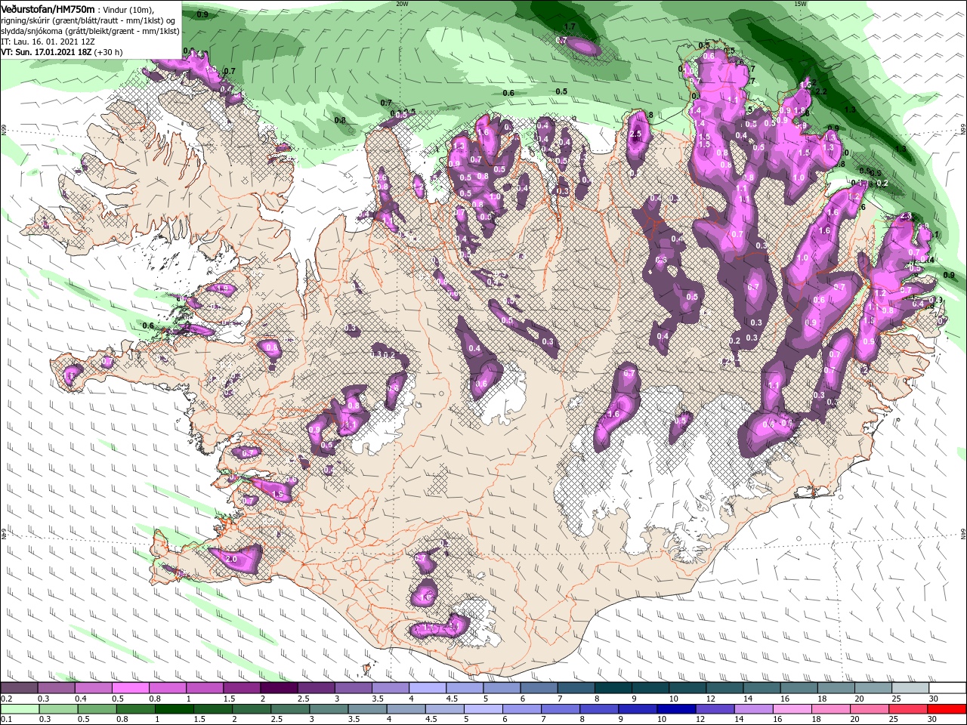Select the darkest purple 2–2.5 snow legend swatch
Viewport: 967px width, 725px height.
278,688
